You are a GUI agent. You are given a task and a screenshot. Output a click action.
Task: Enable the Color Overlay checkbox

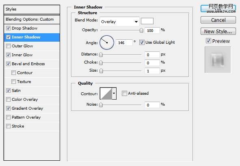[x=8, y=100]
